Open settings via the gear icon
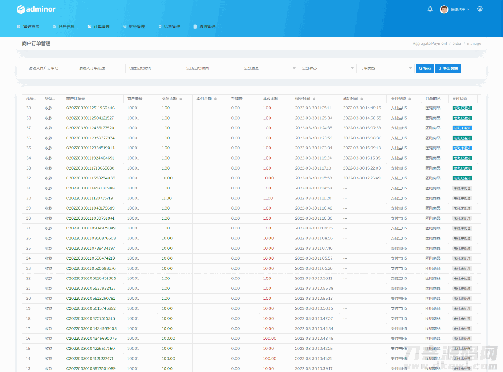Viewport: 503px width, 372px height. [480, 9]
